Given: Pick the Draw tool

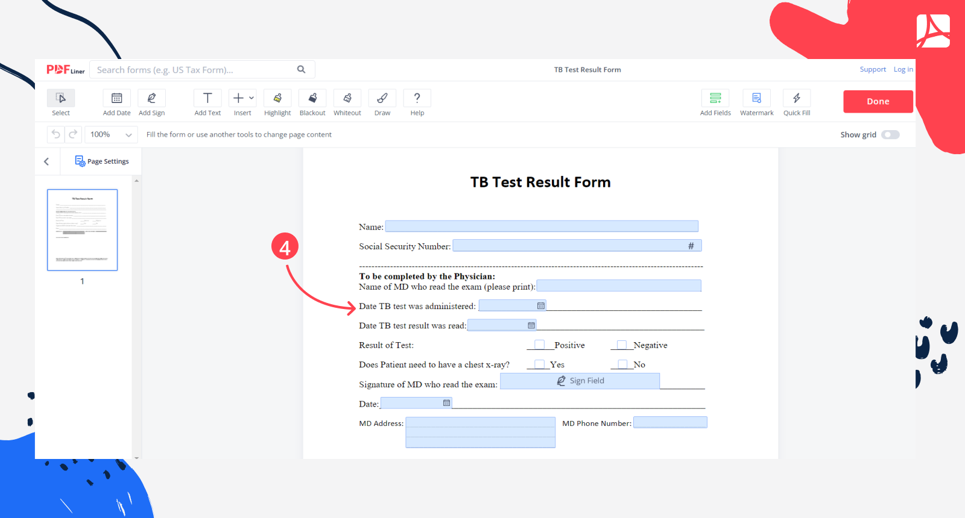Looking at the screenshot, I should [382, 98].
